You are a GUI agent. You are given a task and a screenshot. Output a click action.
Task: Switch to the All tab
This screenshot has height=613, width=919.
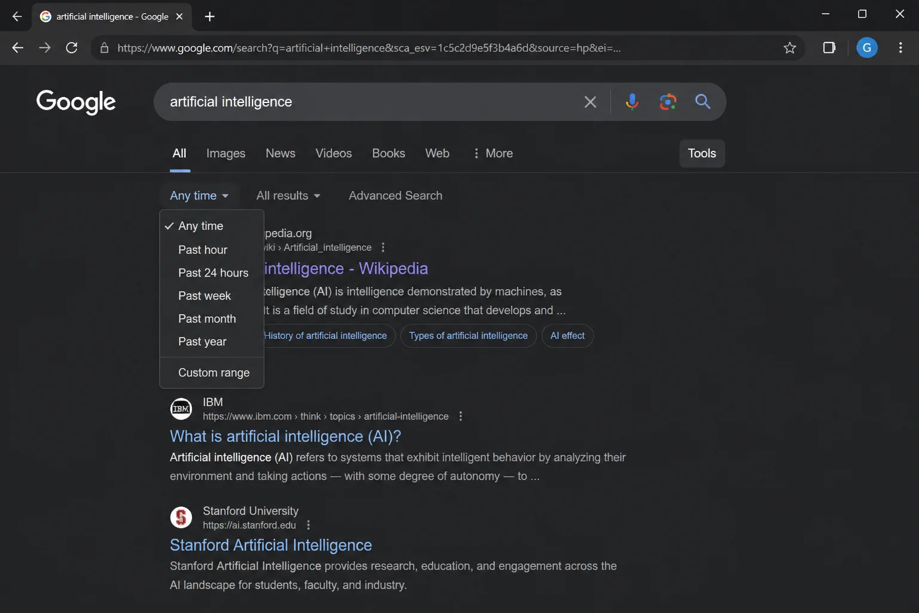coord(179,153)
